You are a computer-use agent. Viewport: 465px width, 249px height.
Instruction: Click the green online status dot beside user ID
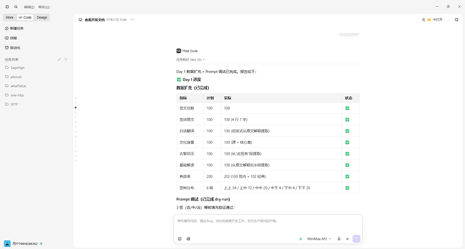pyautogui.click(x=41, y=244)
